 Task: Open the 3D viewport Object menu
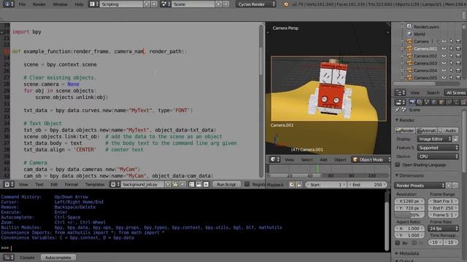tap(340, 159)
